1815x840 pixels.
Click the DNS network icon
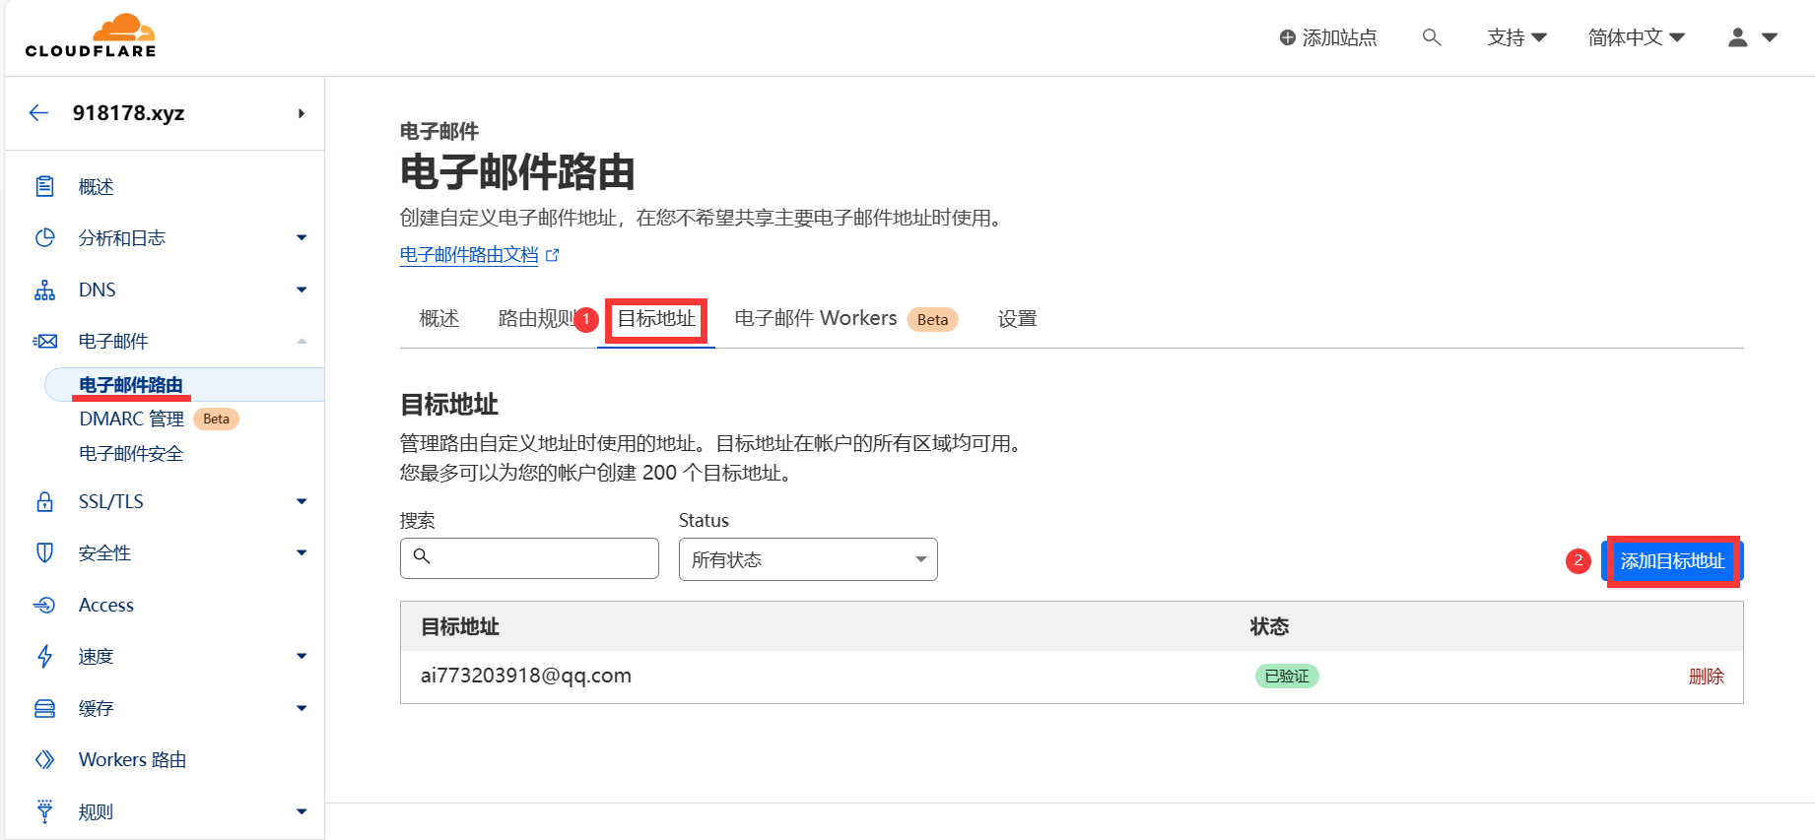tap(45, 290)
